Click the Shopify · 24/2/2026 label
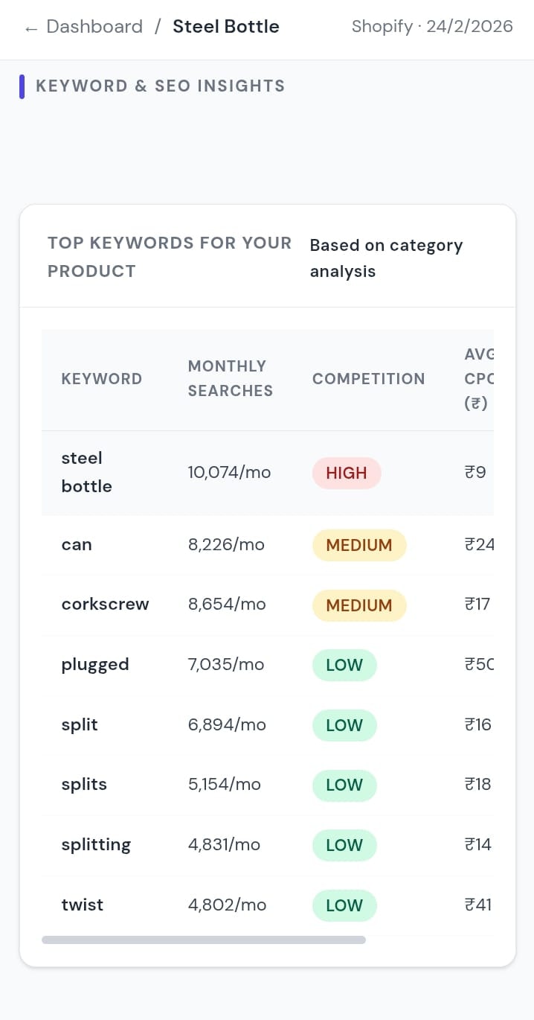Image resolution: width=534 pixels, height=1020 pixels. (432, 26)
